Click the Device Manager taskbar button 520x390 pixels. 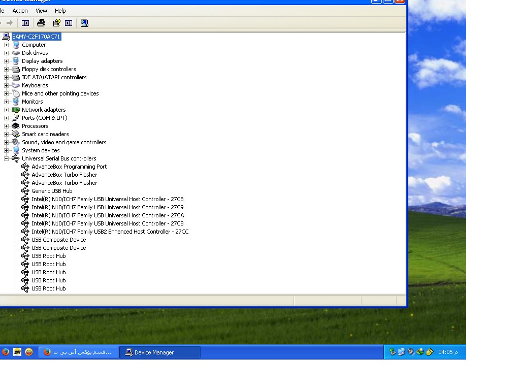click(160, 352)
